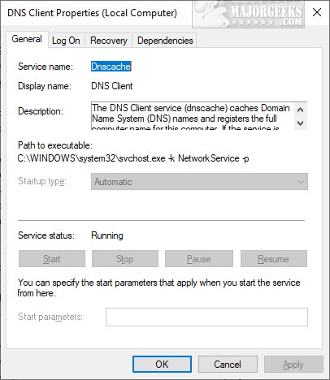The height and width of the screenshot is (380, 330).
Task: Click the Start service button
Action: [x=52, y=259]
